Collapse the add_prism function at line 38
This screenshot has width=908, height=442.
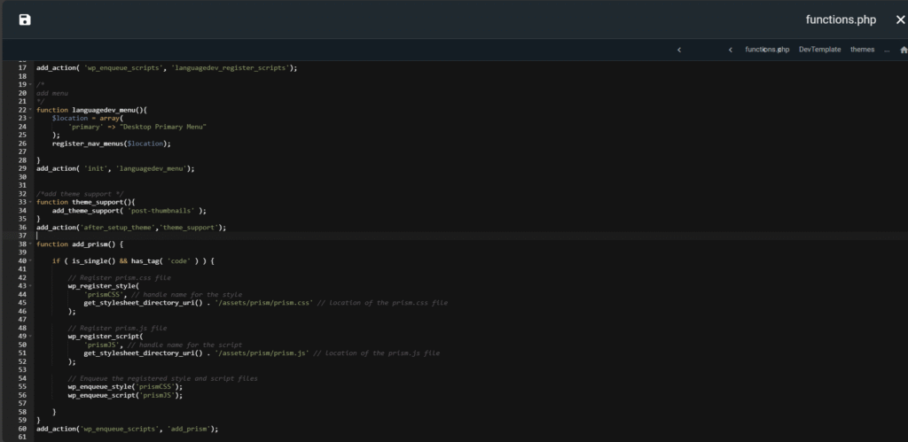pos(31,244)
